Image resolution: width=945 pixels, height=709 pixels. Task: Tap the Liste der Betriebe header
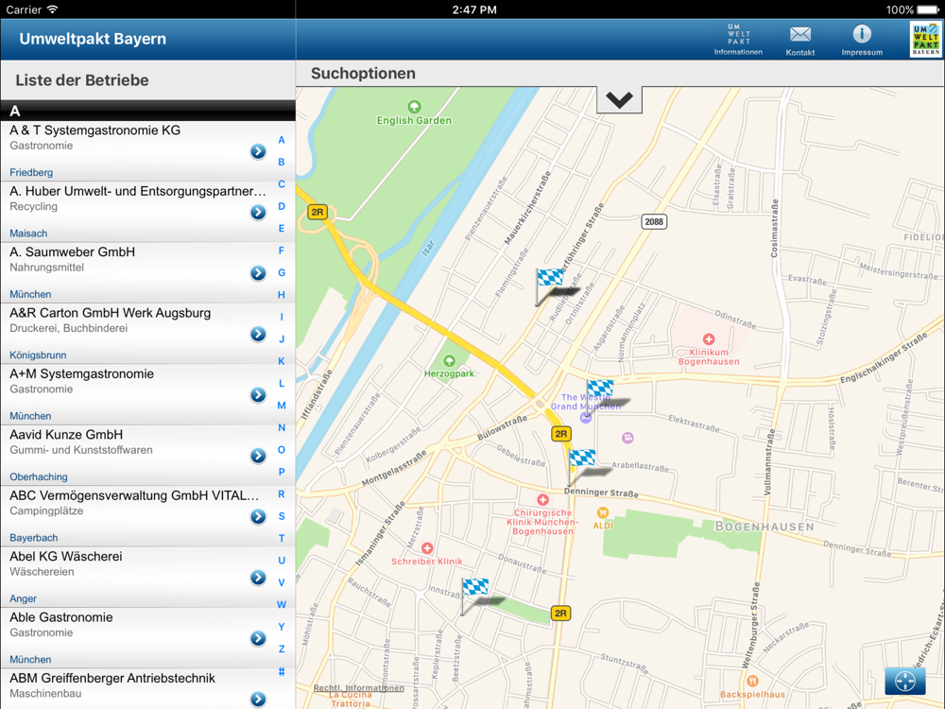tap(82, 80)
